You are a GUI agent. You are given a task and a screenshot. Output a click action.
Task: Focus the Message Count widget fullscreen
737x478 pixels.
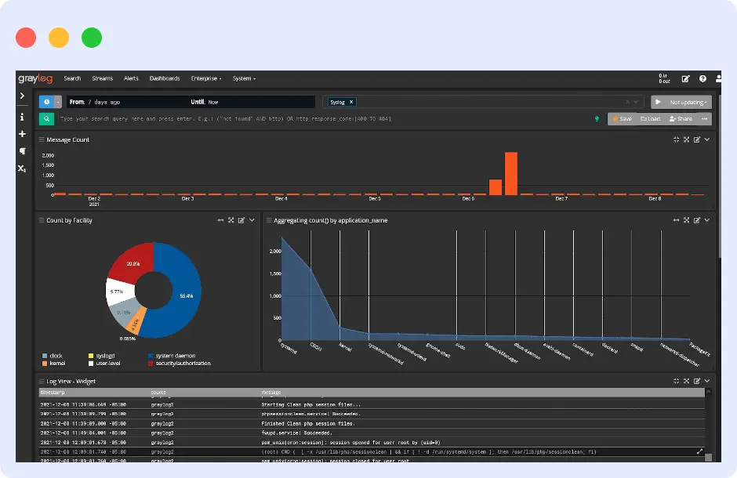pos(686,139)
